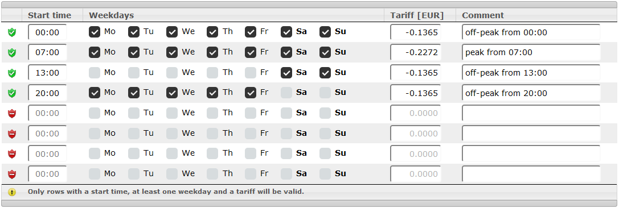This screenshot has width=619, height=208.
Task: Focus the 13:00 start time field
Action: point(47,73)
